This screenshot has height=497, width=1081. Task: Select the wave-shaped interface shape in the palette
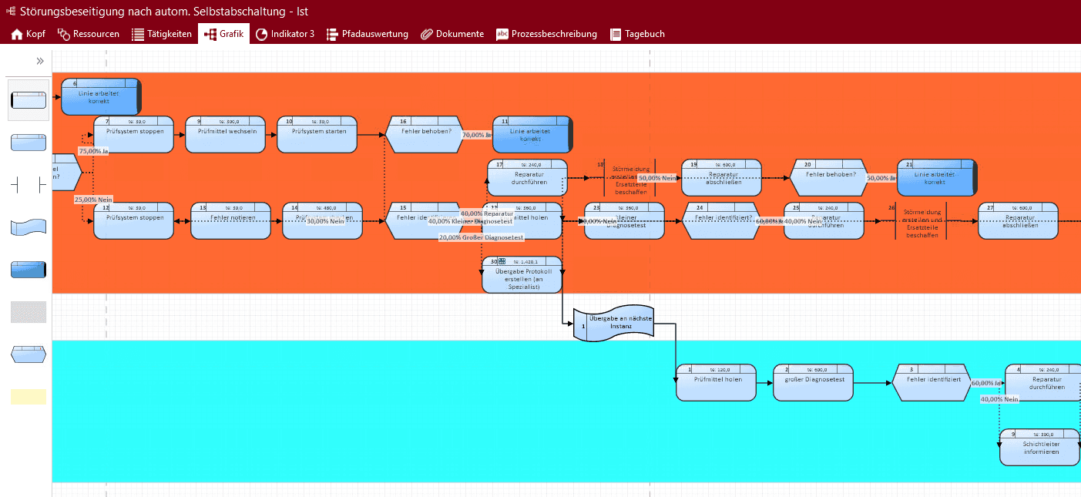click(29, 227)
